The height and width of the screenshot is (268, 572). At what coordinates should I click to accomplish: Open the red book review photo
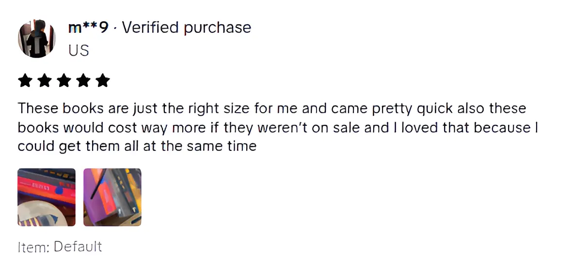tap(47, 197)
